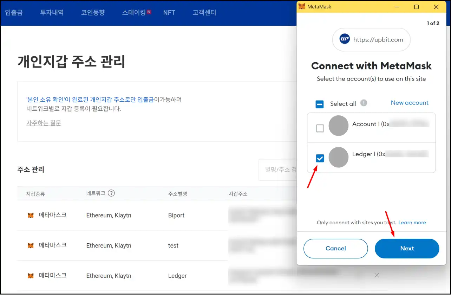This screenshot has width=451, height=295.
Task: Close the MetaMask popup window
Action: tap(436, 7)
